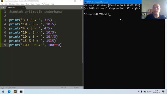Open the Tab Size 4 selector
This screenshot has height=94, width=167.
coord(64,88)
